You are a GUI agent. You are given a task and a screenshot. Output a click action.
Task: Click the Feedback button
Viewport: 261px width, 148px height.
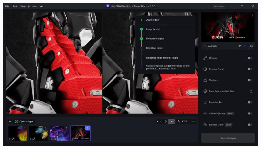click(x=219, y=6)
